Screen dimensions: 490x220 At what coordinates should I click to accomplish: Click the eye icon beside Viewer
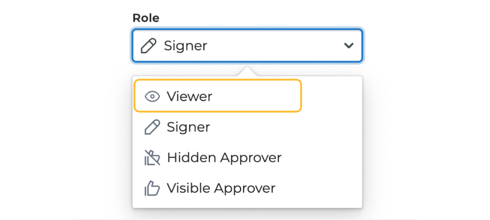(x=152, y=96)
